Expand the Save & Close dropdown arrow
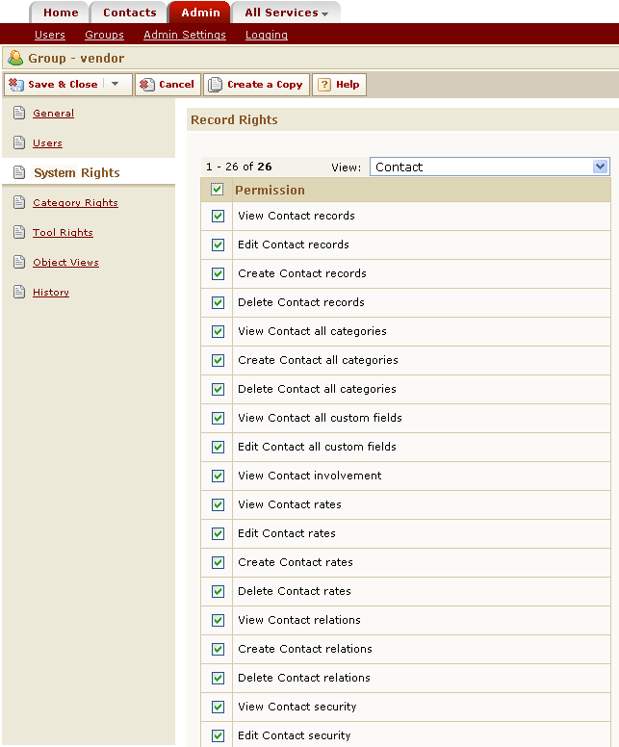This screenshot has height=747, width=619. [x=115, y=84]
